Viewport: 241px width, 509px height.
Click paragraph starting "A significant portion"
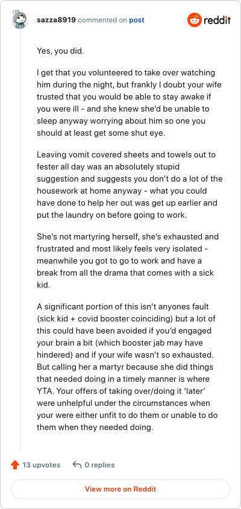point(127,367)
